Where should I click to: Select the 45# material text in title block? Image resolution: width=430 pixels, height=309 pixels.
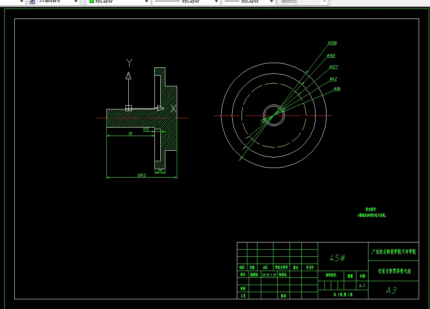(337, 258)
